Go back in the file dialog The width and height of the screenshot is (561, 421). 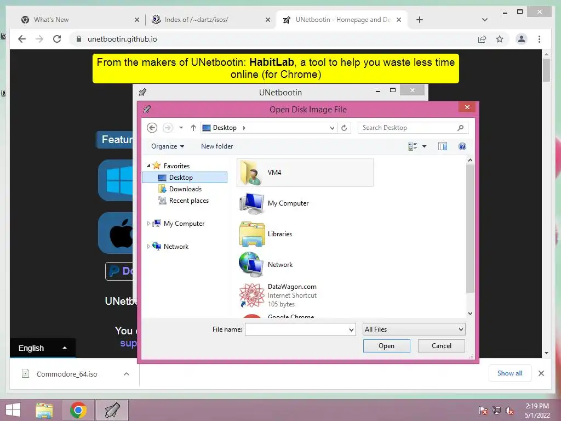(x=152, y=128)
